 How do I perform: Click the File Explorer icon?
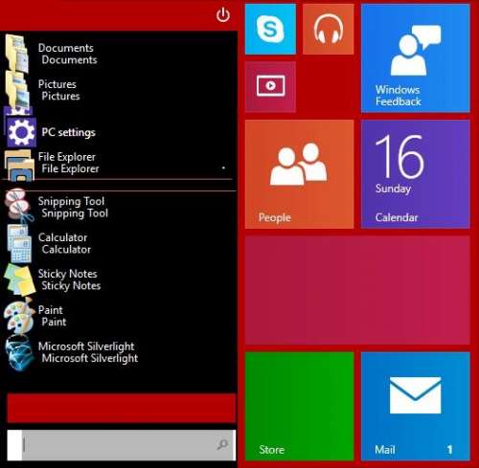(19, 166)
